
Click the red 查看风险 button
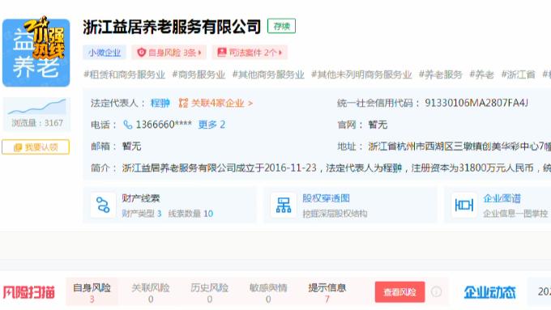coord(399,291)
